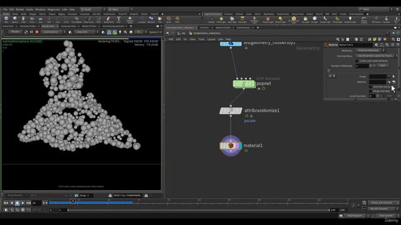Pause the render in Render View

pos(31,32)
